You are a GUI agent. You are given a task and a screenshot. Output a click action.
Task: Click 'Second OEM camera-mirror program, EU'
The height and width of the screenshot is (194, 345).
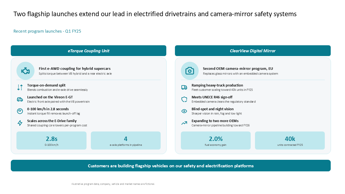pos(238,69)
